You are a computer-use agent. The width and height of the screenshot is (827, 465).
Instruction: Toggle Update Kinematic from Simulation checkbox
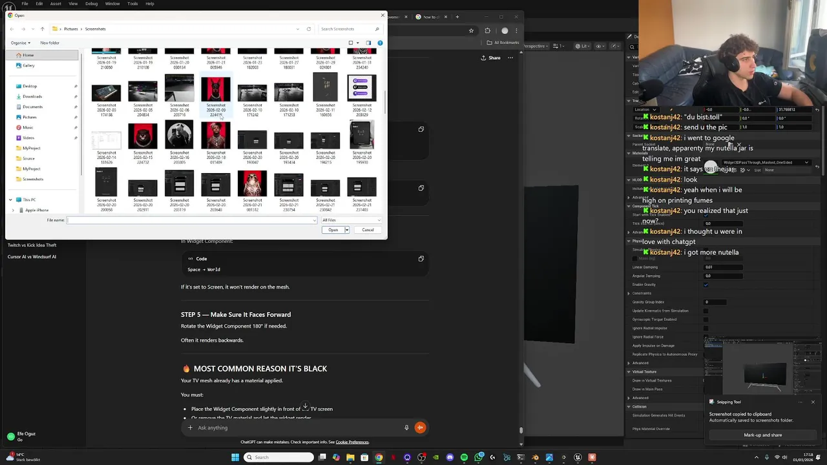click(706, 311)
